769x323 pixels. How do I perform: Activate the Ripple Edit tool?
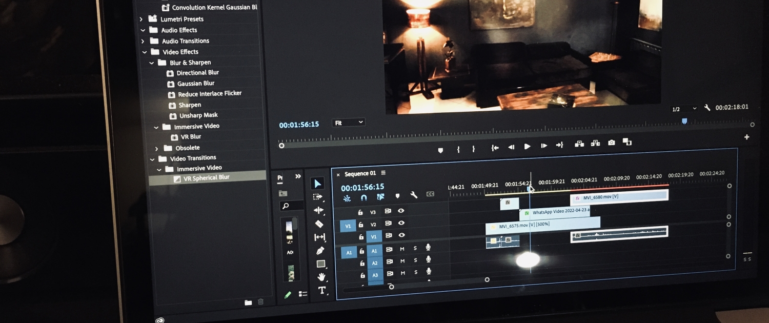(x=319, y=210)
